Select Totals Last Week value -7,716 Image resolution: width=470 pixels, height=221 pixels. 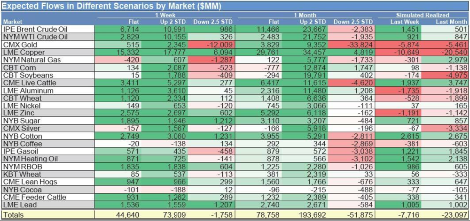(x=409, y=215)
